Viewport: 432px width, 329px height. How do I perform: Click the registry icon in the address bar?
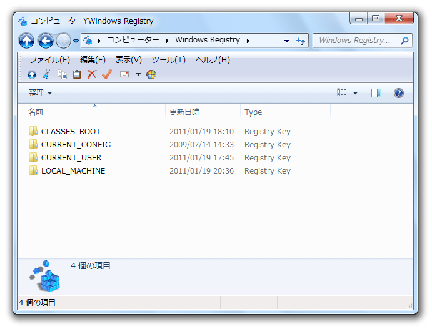click(88, 41)
